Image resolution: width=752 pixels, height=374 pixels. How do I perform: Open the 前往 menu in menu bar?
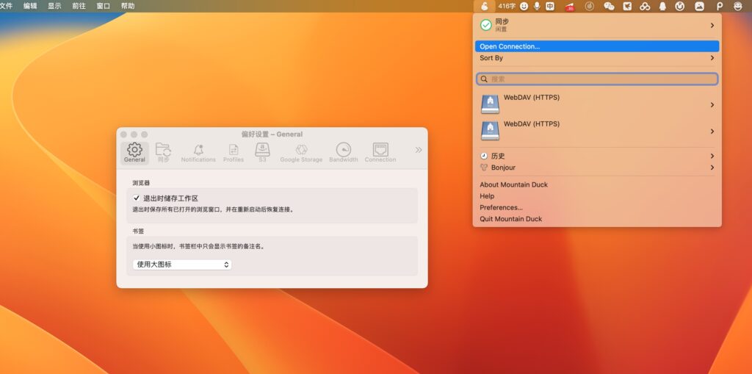point(79,6)
